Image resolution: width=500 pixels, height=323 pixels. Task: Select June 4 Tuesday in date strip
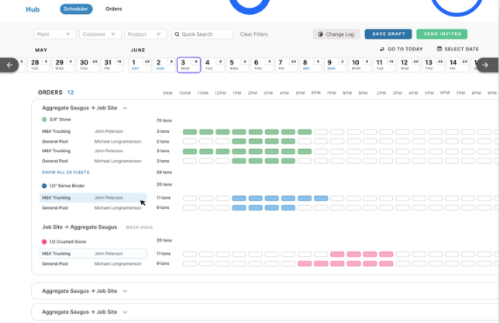tap(213, 65)
